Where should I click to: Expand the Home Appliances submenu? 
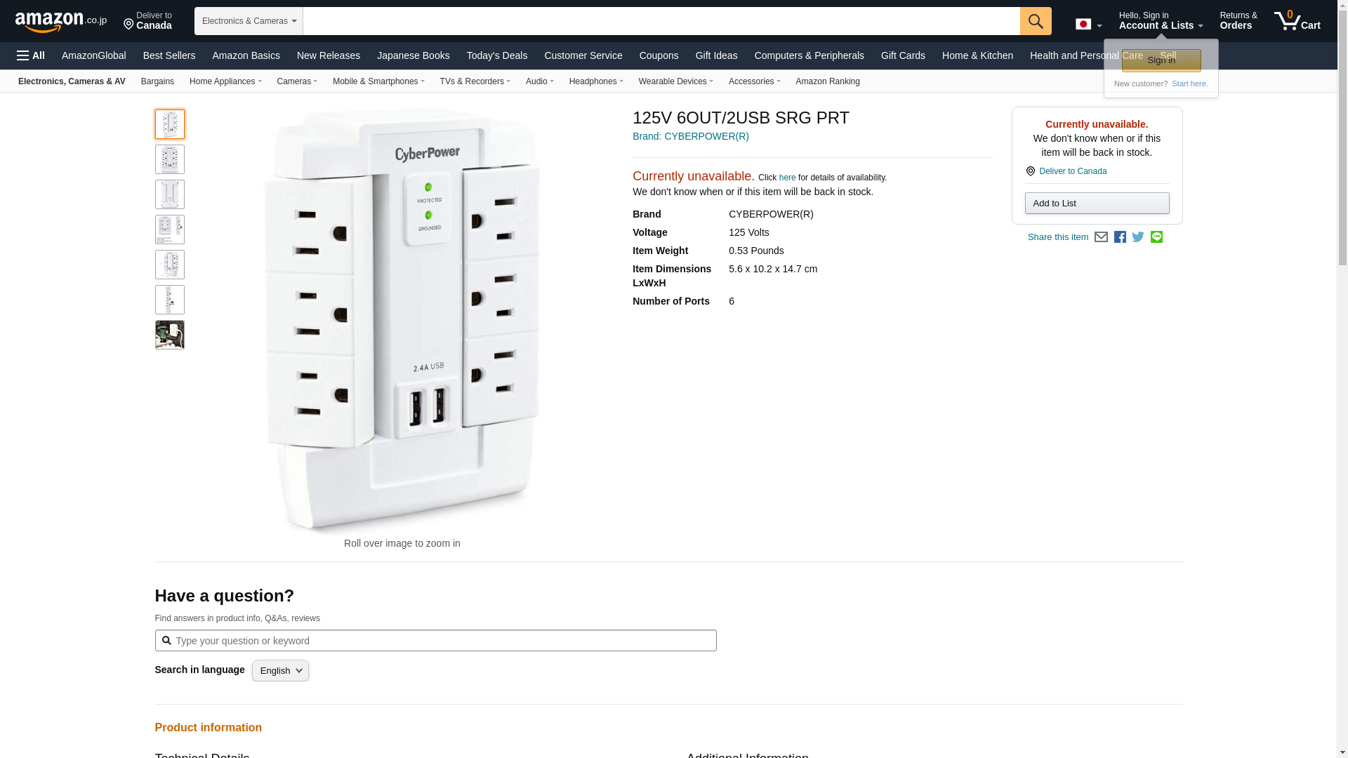(x=225, y=81)
